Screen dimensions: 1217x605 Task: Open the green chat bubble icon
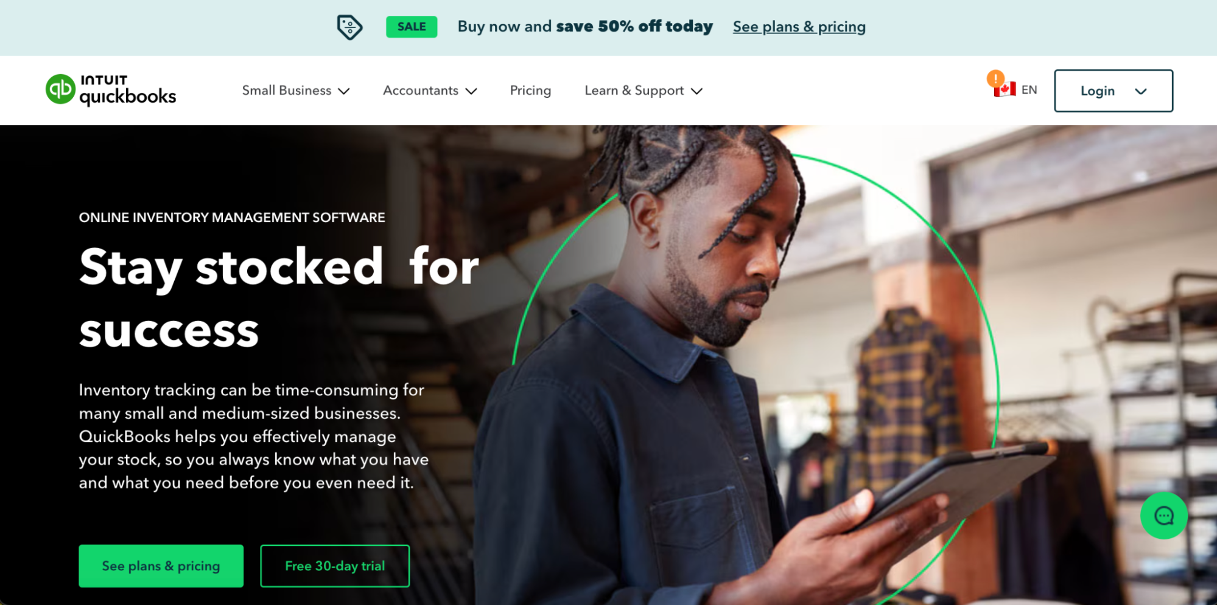[1163, 516]
